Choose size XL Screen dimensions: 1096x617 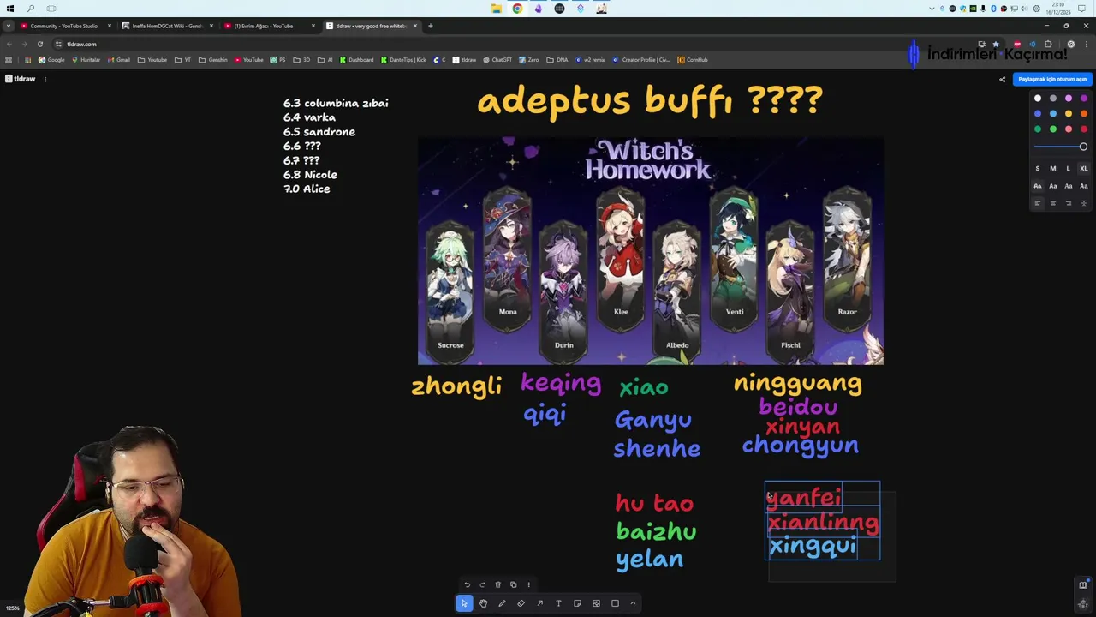pos(1083,169)
